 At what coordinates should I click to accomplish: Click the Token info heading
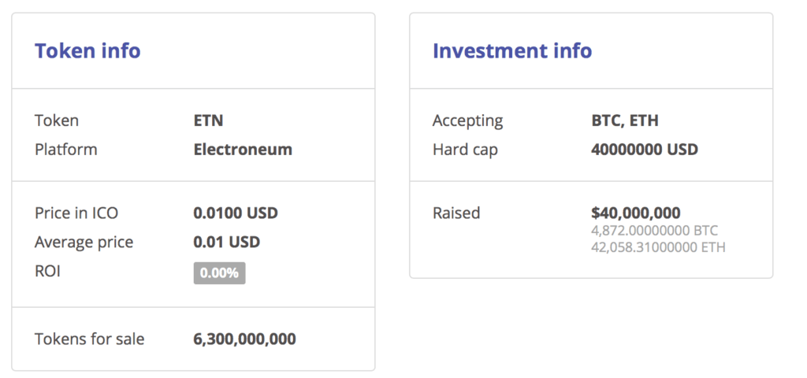[87, 50]
